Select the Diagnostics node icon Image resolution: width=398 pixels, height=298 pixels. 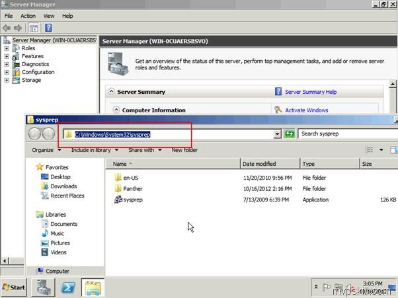(16, 64)
